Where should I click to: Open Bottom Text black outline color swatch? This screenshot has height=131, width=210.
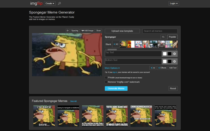pos(170,61)
